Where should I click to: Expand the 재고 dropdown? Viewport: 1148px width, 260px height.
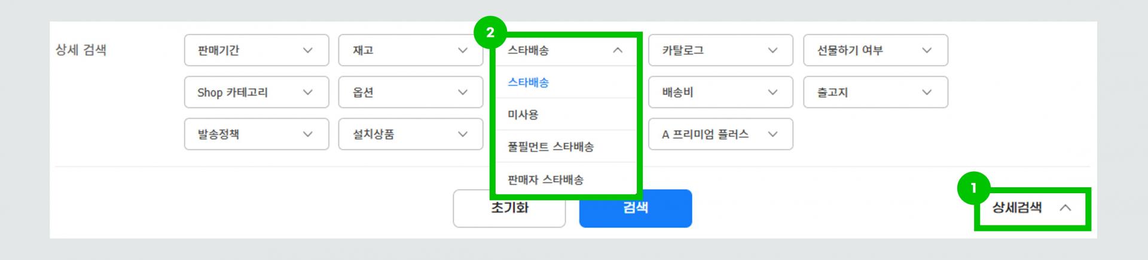pyautogui.click(x=410, y=50)
